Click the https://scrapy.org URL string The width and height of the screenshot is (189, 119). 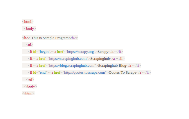[x=80, y=52]
